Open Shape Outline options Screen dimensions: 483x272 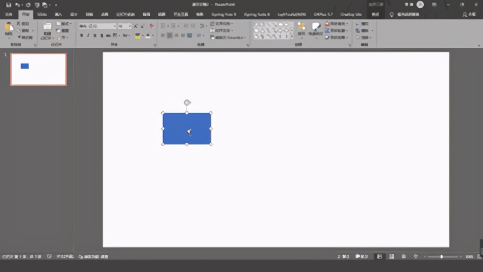[337, 30]
